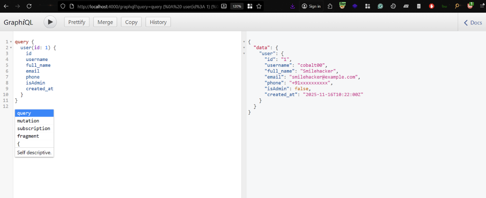Click the browser forward arrow
The height and width of the screenshot is (198, 486).
click(x=18, y=6)
